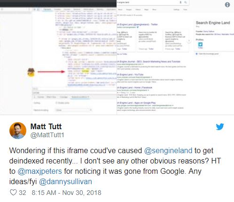Click the Matt Tutt display name
Viewport: 234px width, 202px height.
(x=46, y=126)
